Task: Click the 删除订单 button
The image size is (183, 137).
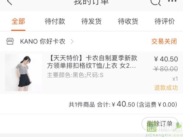Action: point(160,123)
